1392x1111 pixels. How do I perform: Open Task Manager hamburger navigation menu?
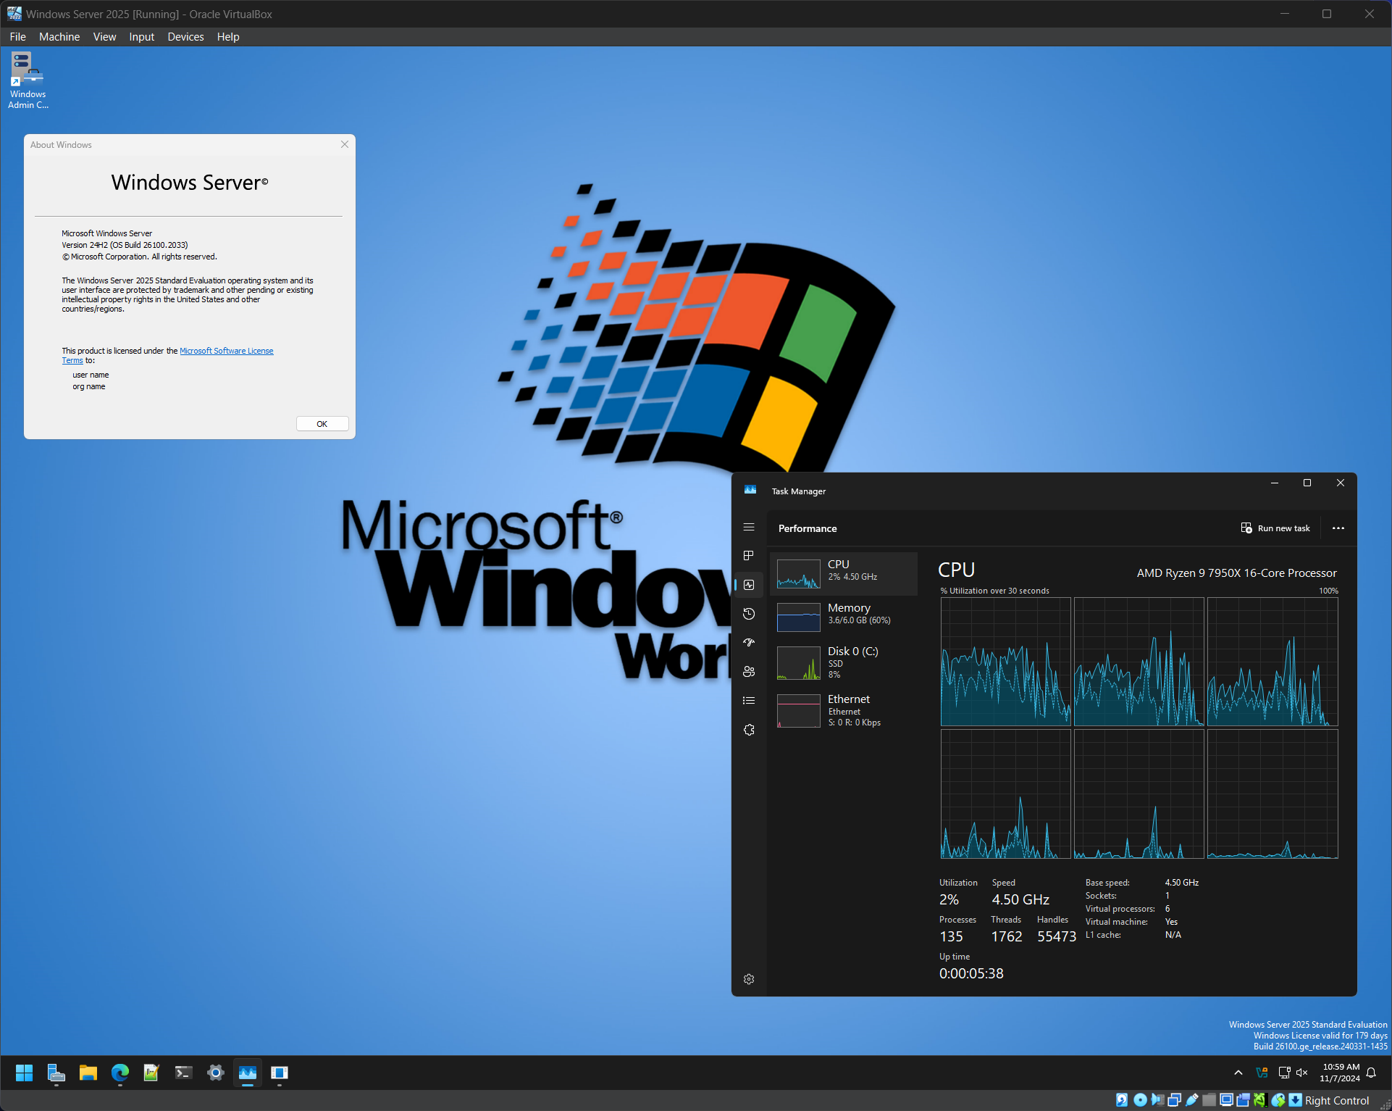click(749, 527)
